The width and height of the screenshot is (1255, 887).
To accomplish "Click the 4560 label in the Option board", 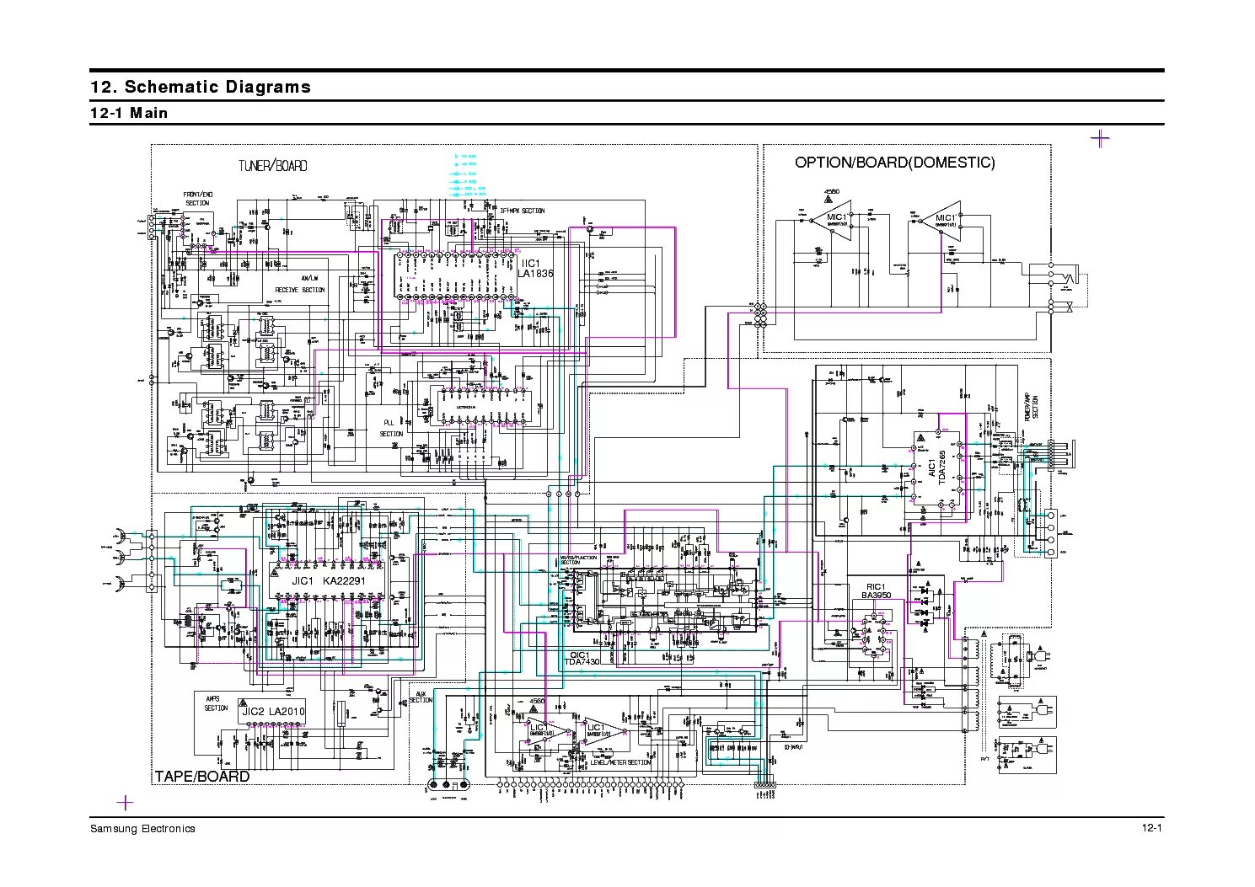I will pyautogui.click(x=832, y=192).
